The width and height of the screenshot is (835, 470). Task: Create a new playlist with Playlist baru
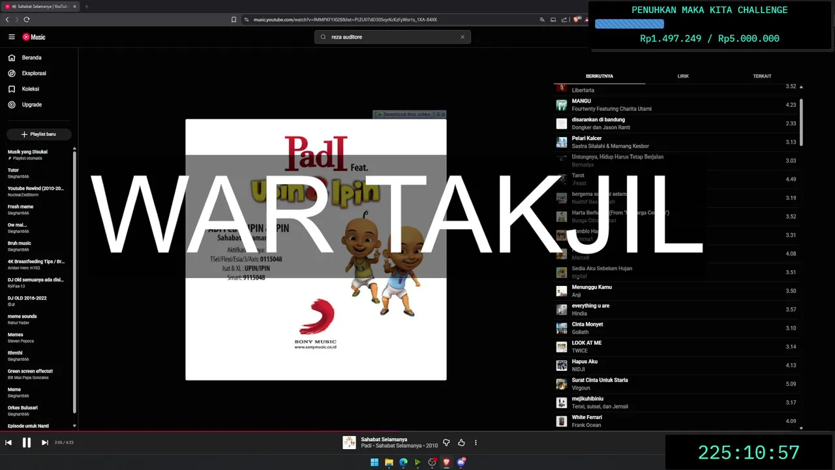point(39,134)
